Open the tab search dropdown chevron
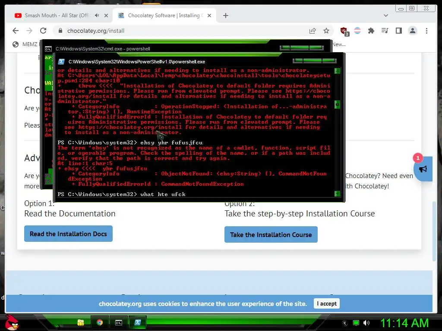 pyautogui.click(x=386, y=16)
